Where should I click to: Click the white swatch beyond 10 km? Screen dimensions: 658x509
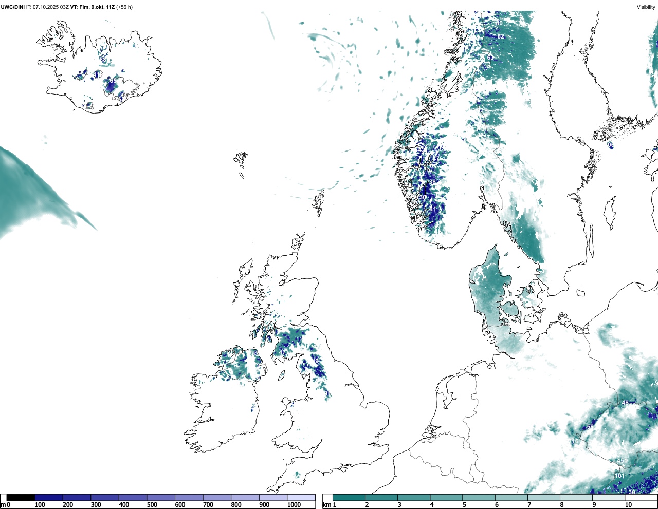pos(641,497)
